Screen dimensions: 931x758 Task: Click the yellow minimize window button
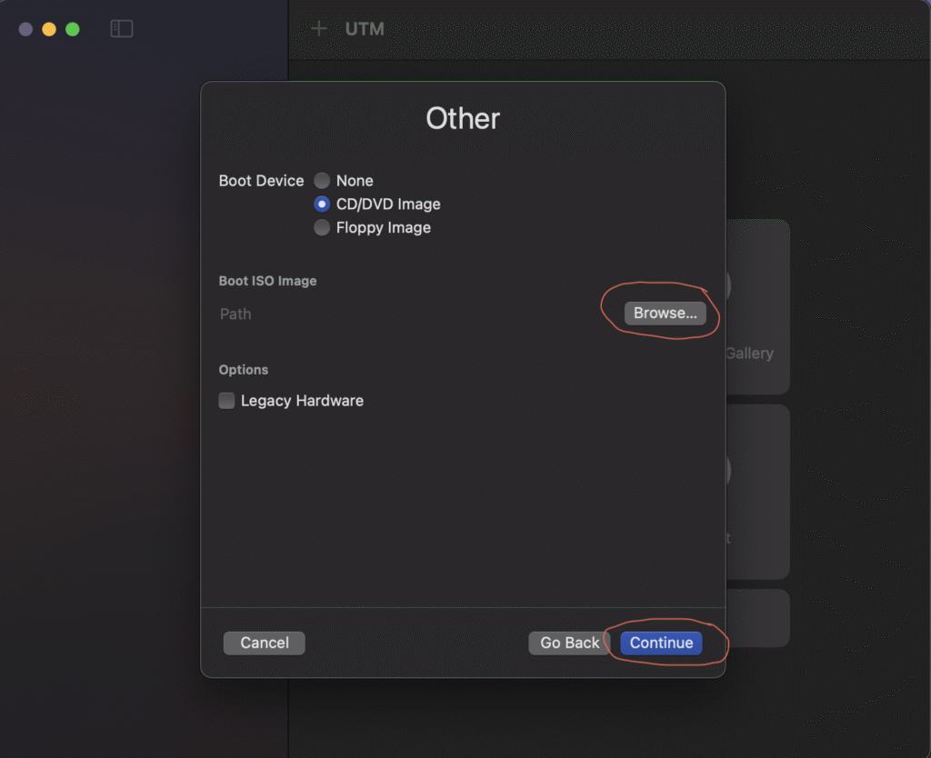tap(49, 29)
